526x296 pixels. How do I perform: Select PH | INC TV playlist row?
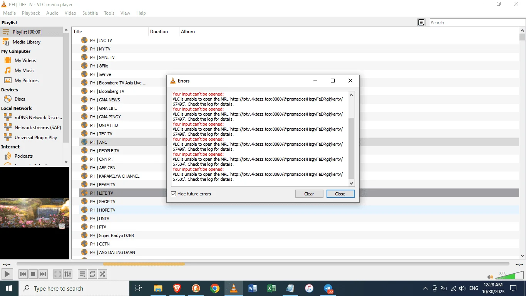click(299, 40)
